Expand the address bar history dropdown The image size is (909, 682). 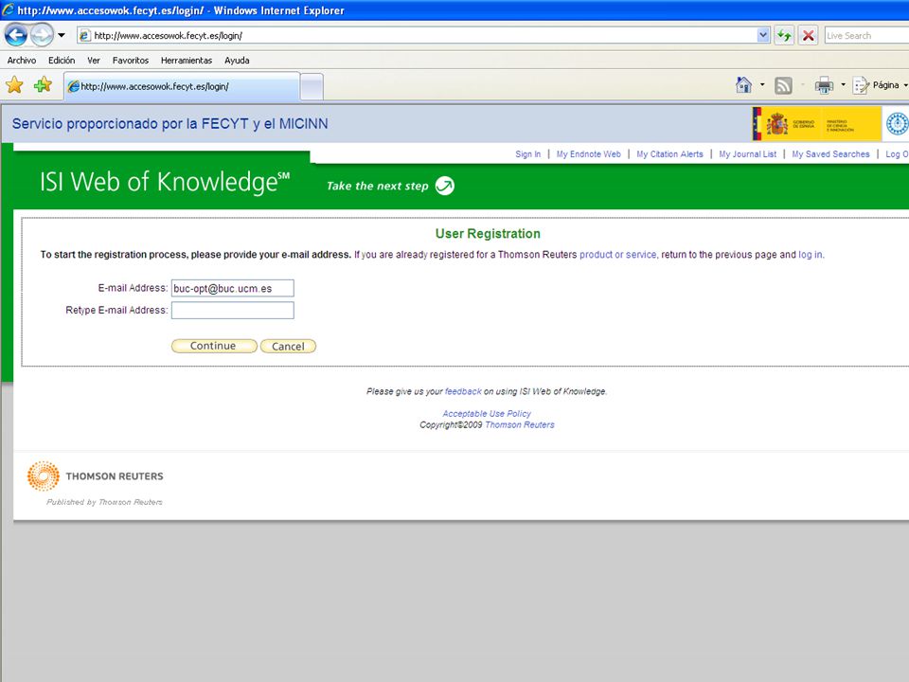(763, 35)
